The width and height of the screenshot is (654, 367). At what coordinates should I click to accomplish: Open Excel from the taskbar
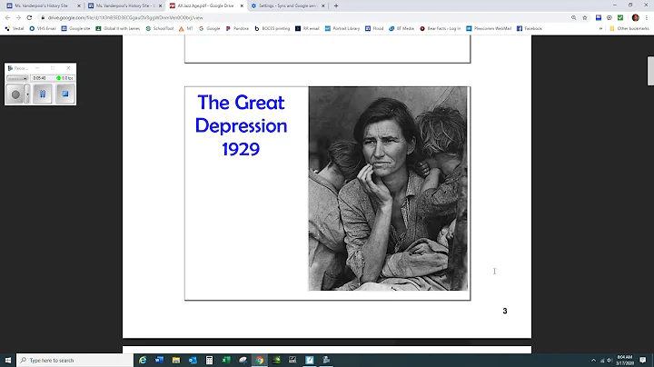point(226,360)
